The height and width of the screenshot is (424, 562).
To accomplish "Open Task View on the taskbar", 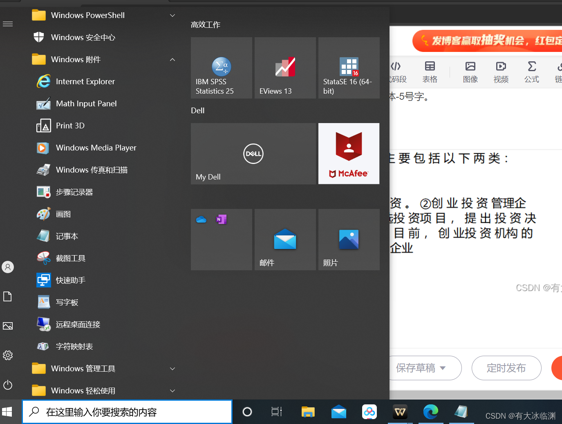I will click(x=277, y=412).
